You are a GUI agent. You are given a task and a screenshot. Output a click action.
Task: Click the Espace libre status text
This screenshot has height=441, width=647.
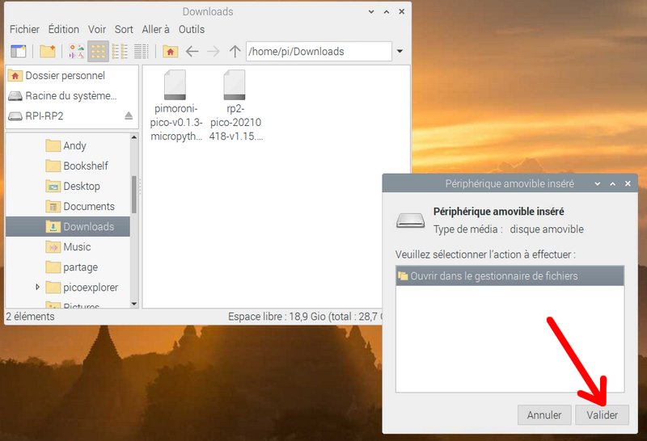306,317
